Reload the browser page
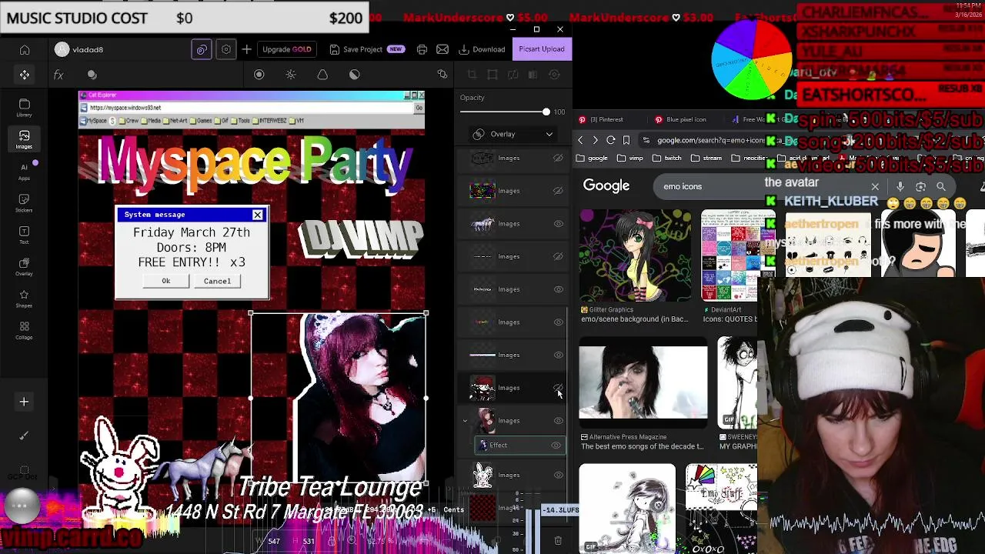This screenshot has width=985, height=554. pyautogui.click(x=610, y=140)
